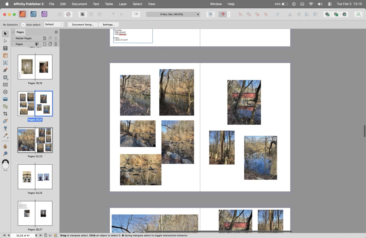Open the Table menu

109,4
